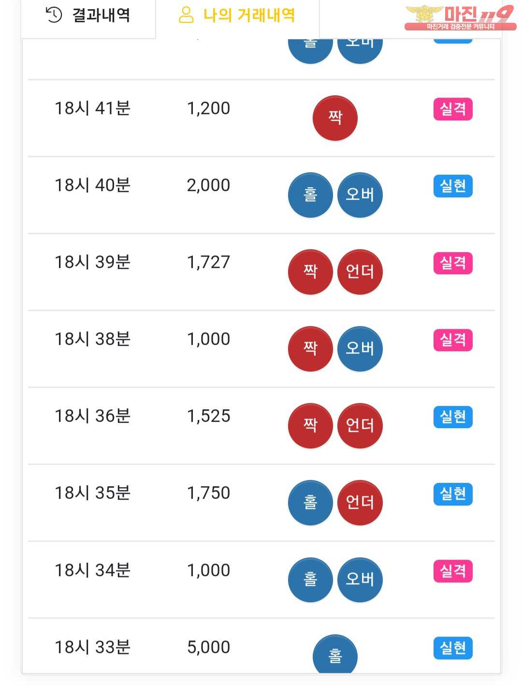Click the blue 오버 circle in 18시 34분 row
The height and width of the screenshot is (686, 522).
click(360, 580)
